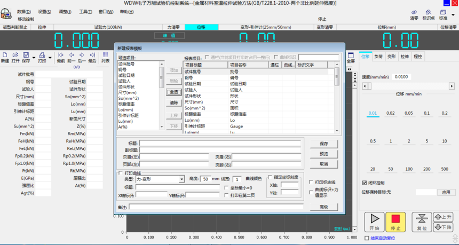459x245 pixels.
Task: Switch to the 负荷 tab
Action: pos(378,57)
